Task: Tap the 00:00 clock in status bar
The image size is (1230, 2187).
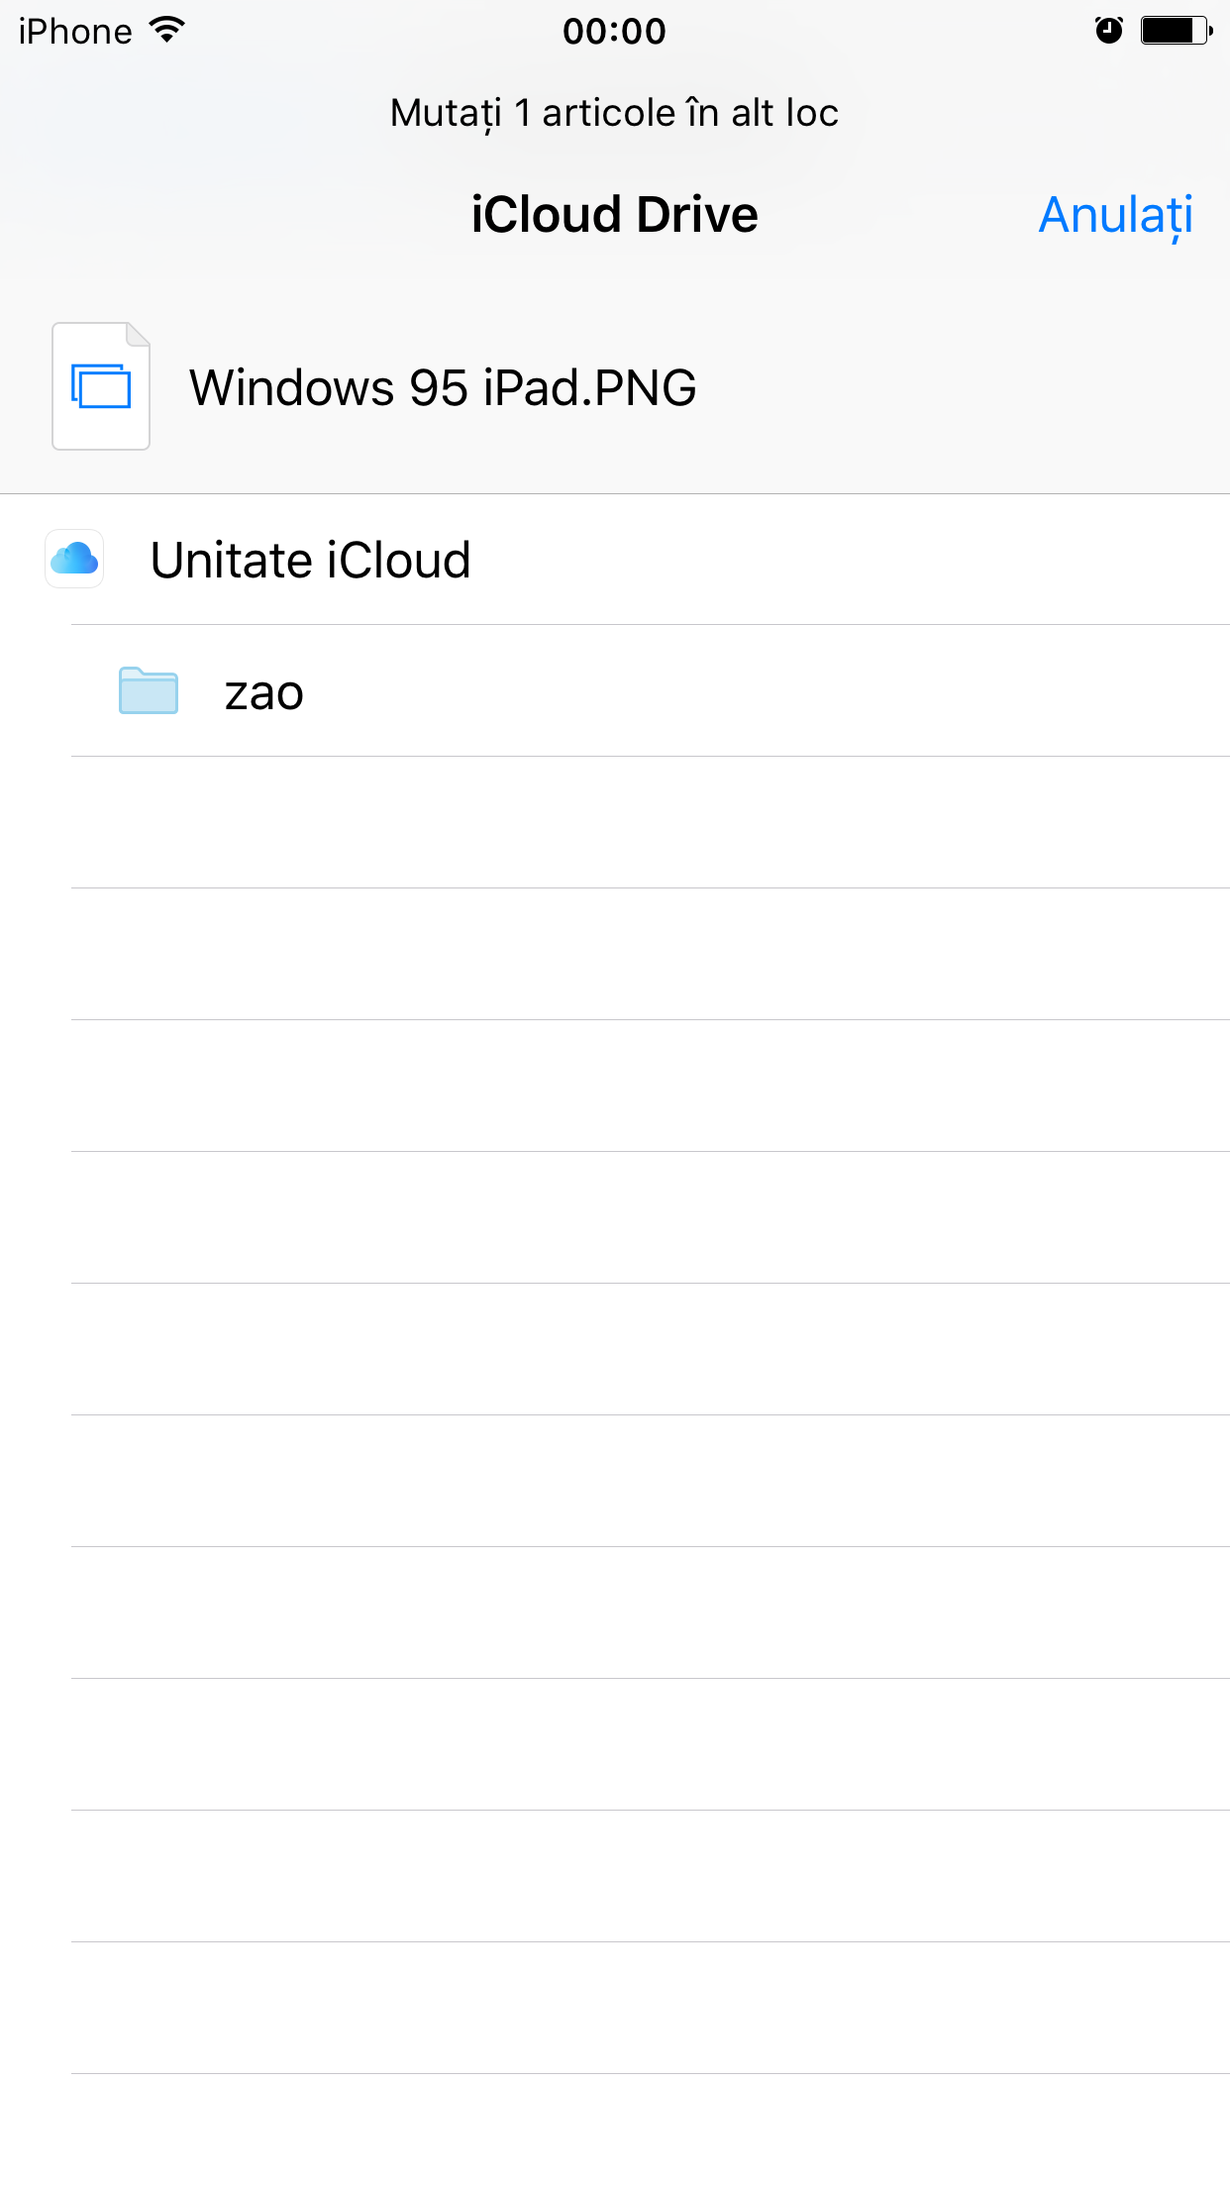Action: pos(615,31)
